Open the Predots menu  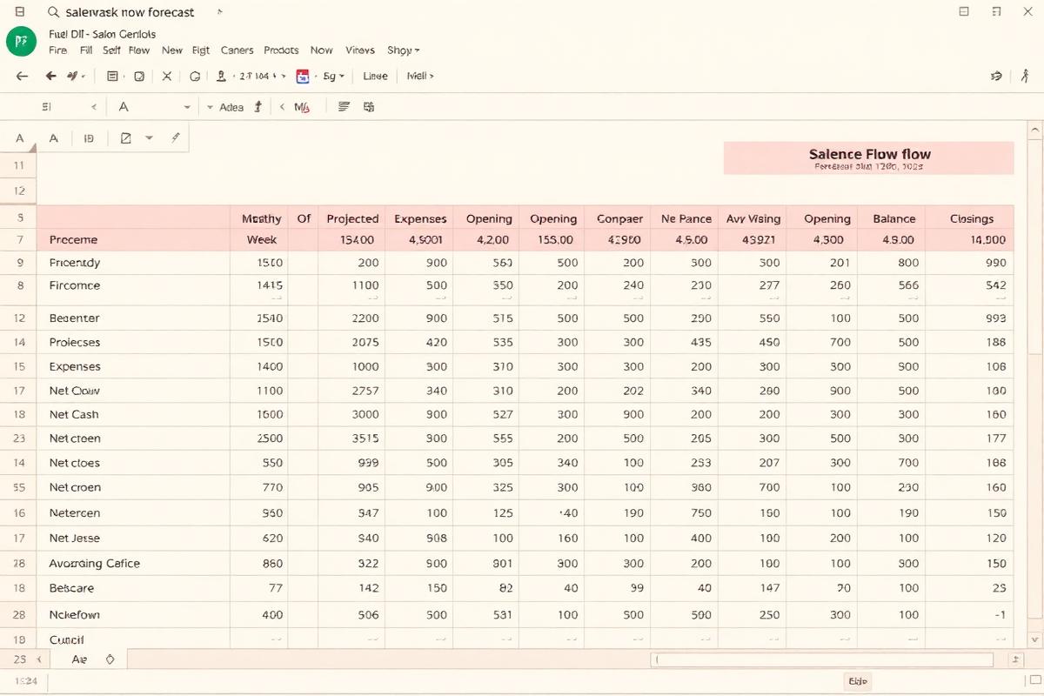281,50
